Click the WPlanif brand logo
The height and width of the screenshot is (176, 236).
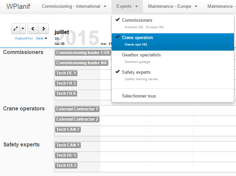tap(18, 6)
